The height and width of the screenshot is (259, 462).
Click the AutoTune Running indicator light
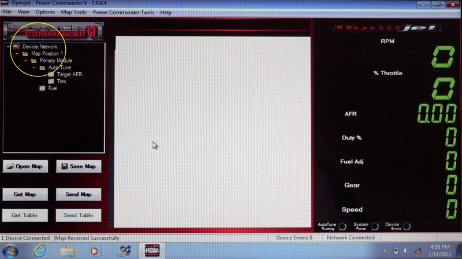coord(342,226)
